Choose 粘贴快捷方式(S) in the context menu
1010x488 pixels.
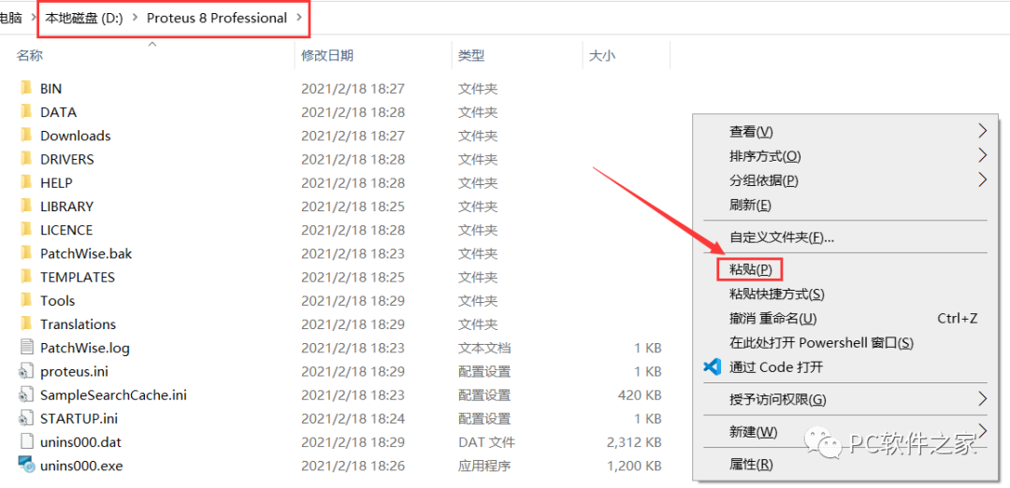[x=777, y=294]
